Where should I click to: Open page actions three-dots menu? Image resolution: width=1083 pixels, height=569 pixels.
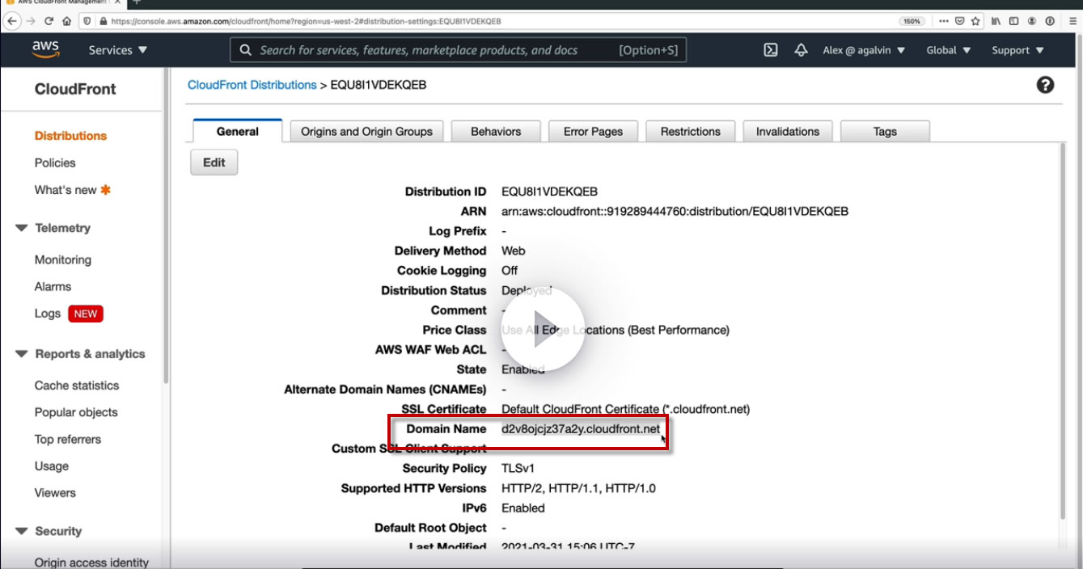(x=944, y=21)
